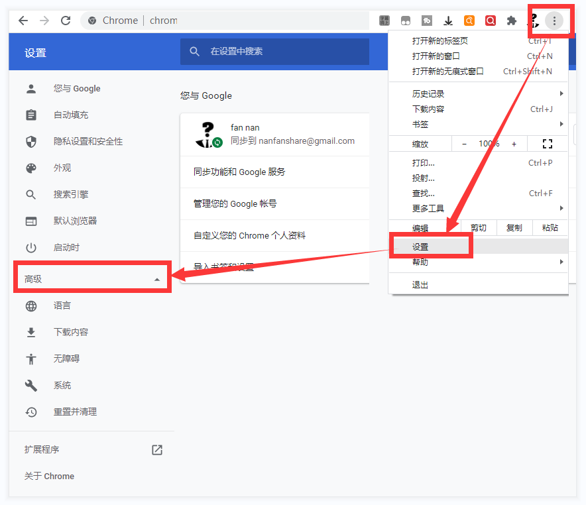
Task: Click the fullscreen icon next to zoom controls
Action: (548, 143)
